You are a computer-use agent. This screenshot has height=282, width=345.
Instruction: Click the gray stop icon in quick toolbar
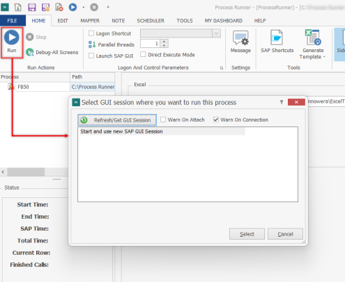(94, 7)
